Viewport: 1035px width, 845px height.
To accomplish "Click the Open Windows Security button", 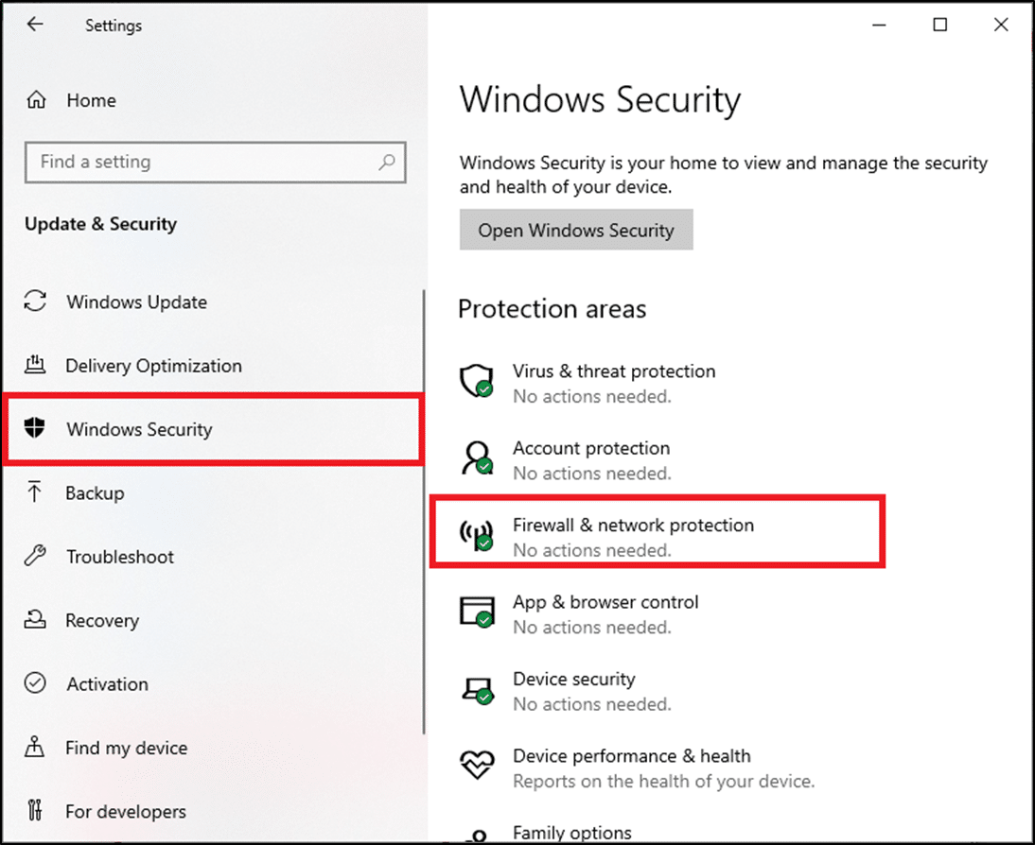I will coord(576,230).
